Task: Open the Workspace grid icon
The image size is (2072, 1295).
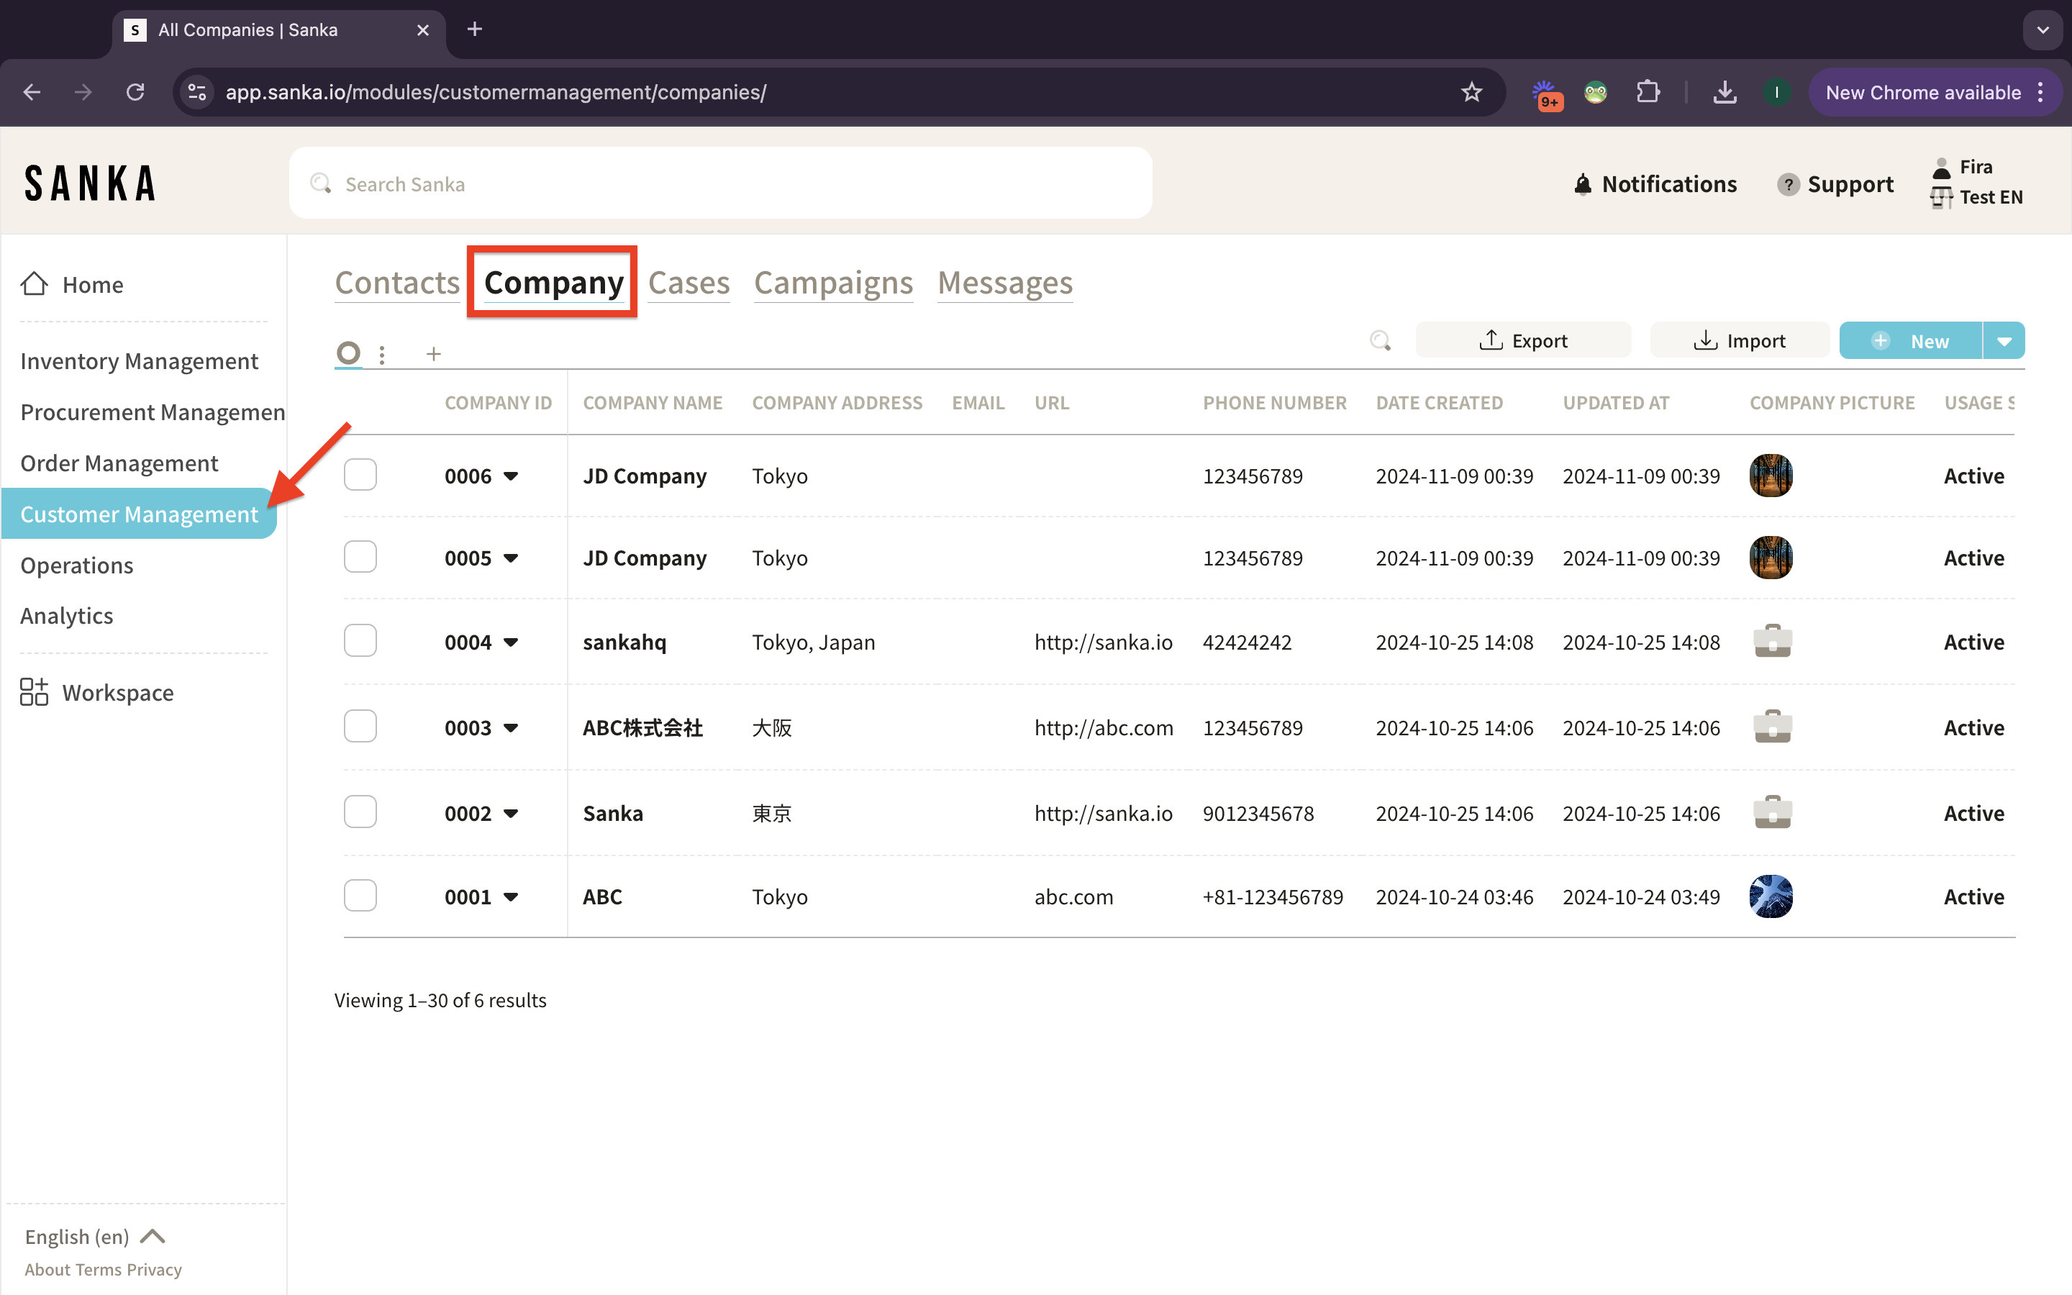Action: point(35,692)
